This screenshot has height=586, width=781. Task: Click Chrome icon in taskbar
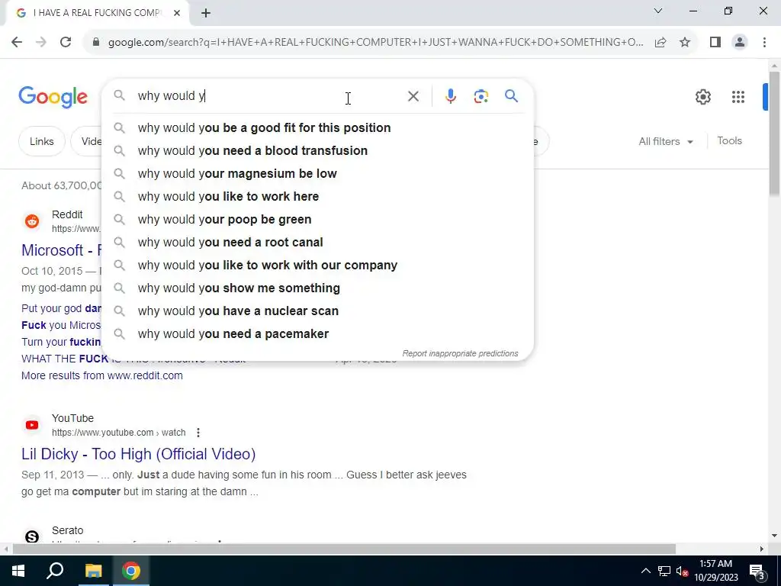(131, 571)
